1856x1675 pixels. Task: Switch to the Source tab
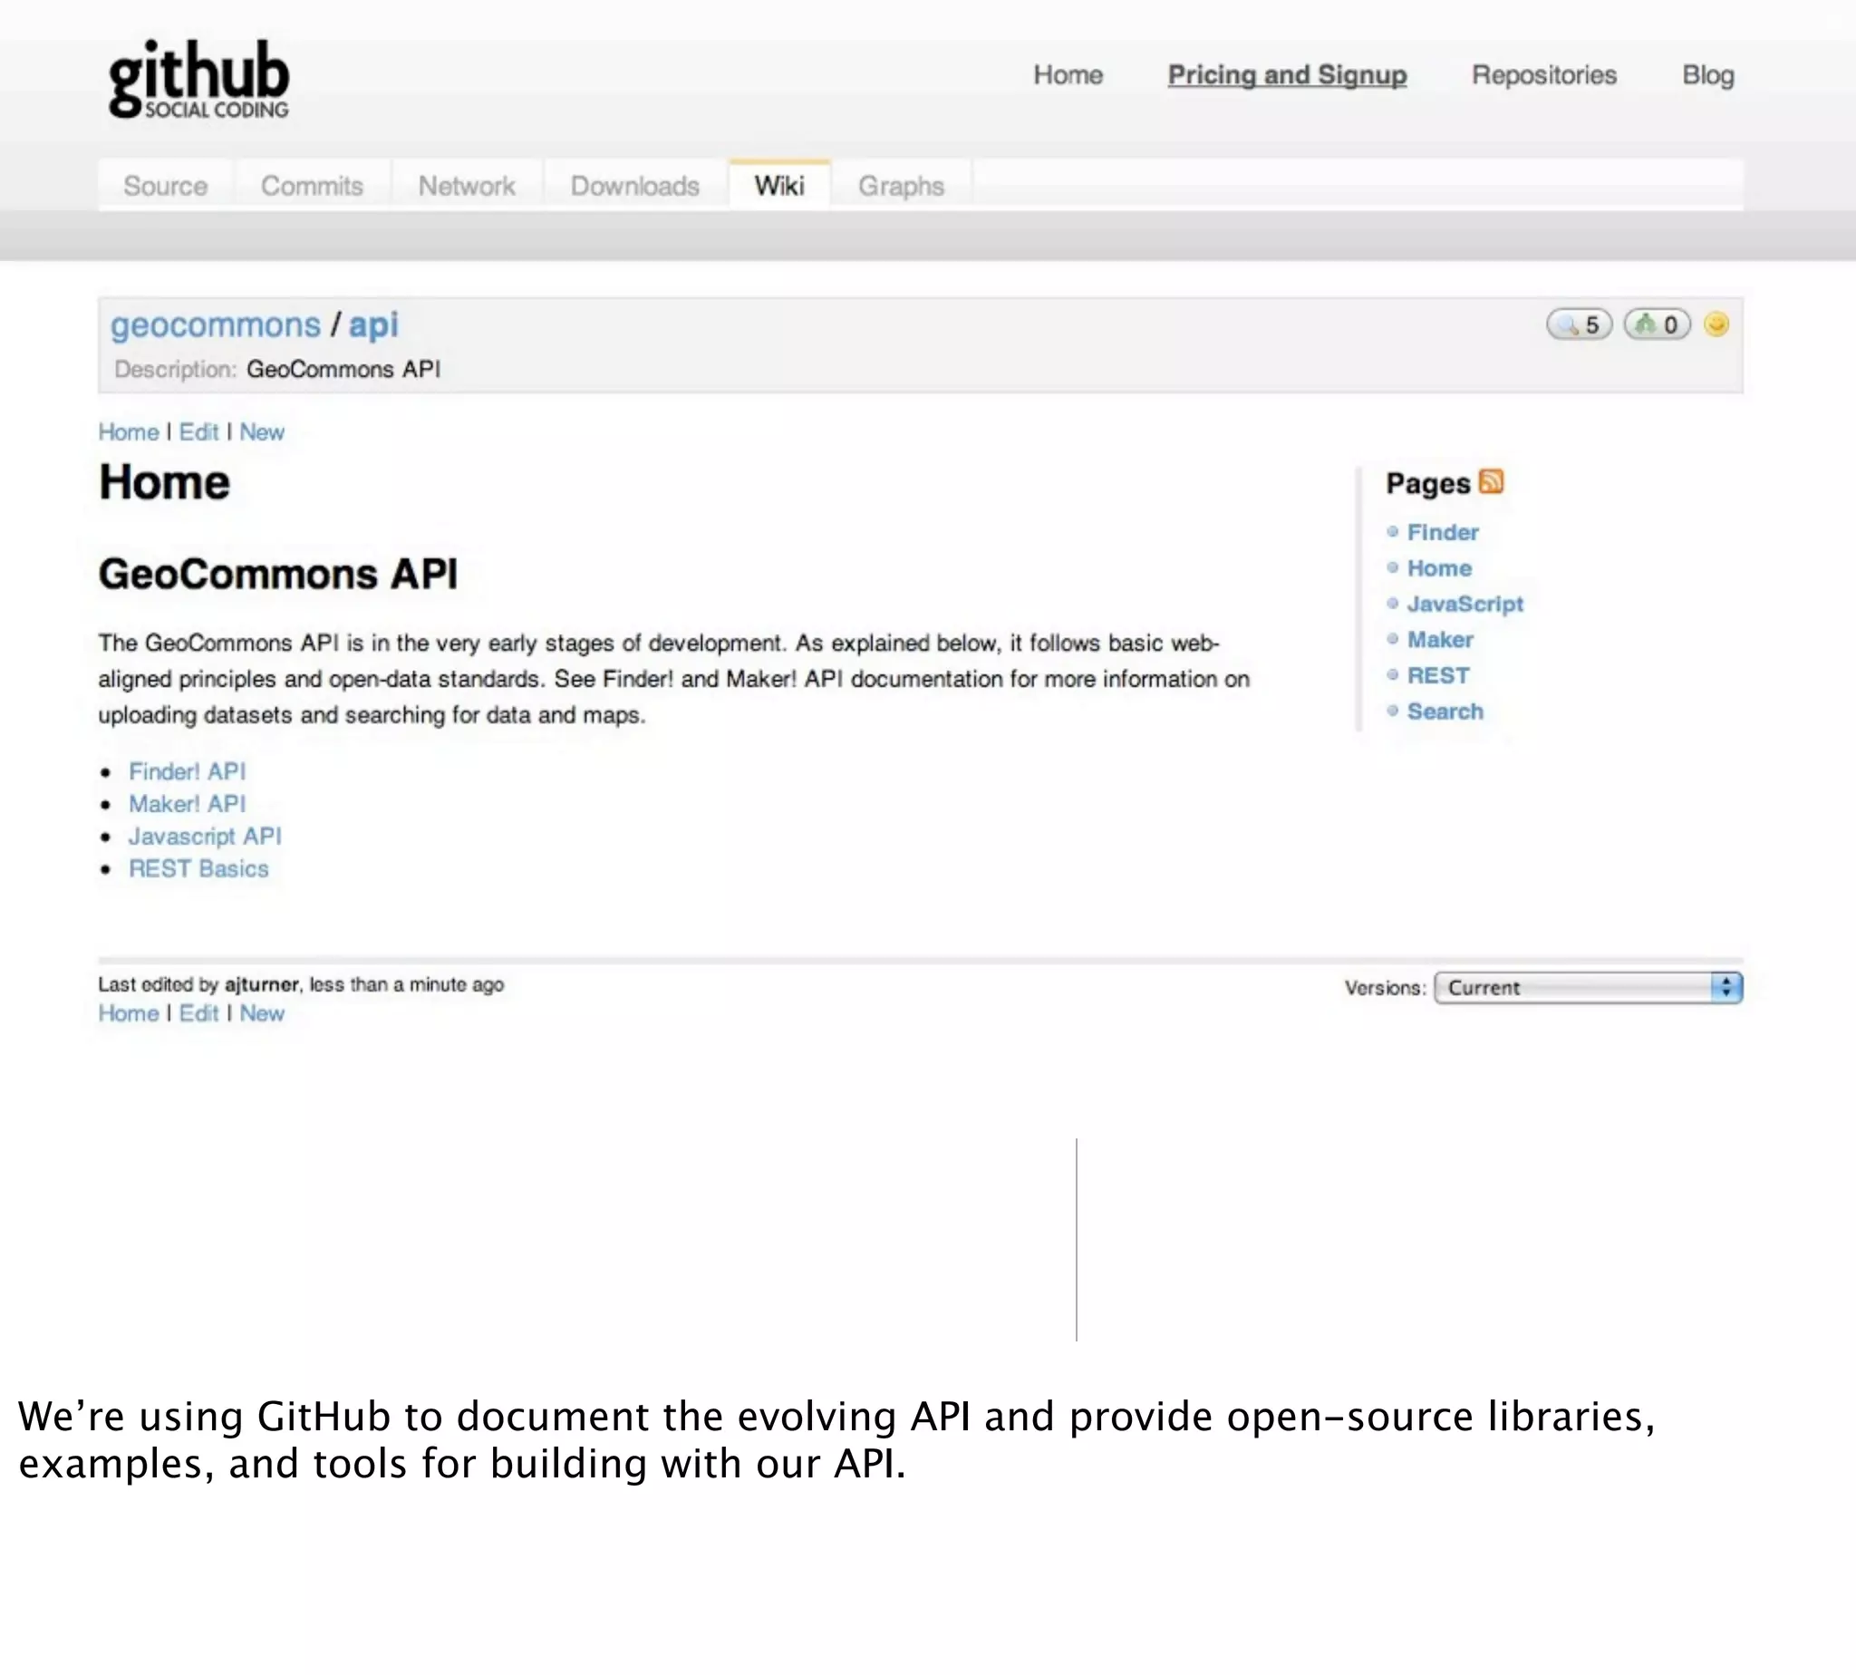(166, 186)
